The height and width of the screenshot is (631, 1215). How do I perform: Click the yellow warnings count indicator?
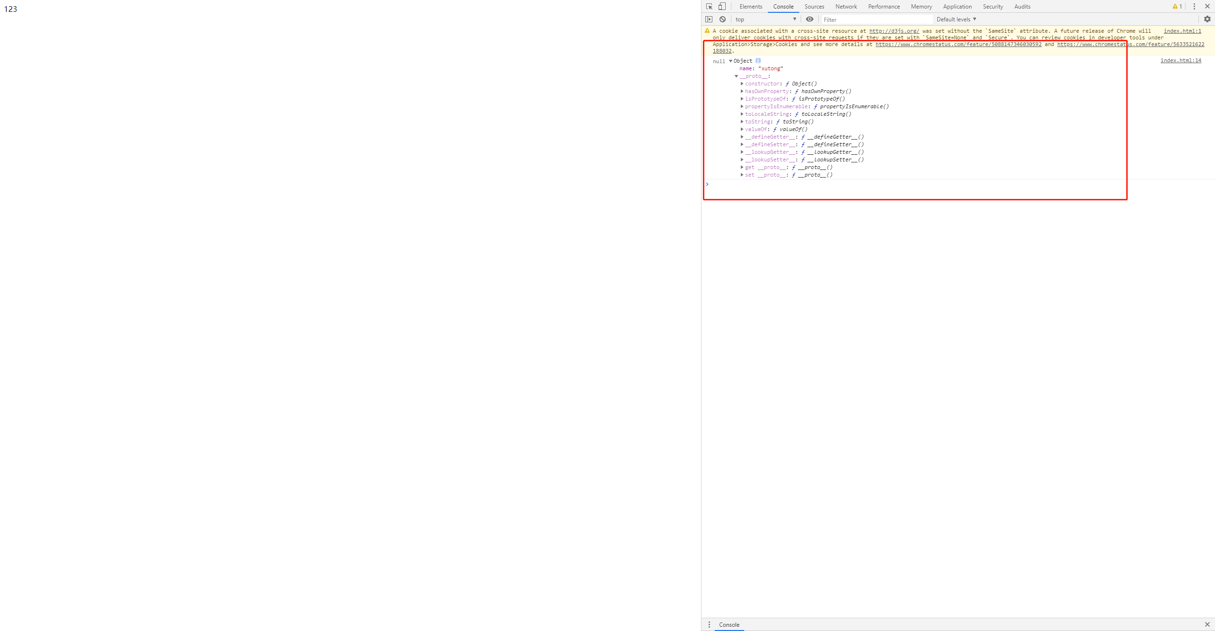coord(1177,6)
